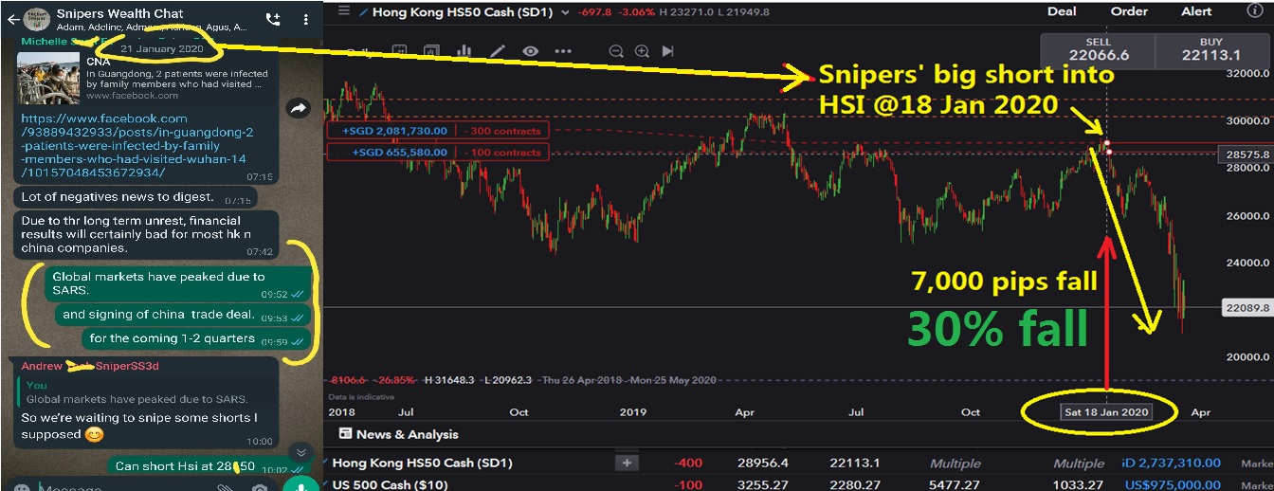1274x491 pixels.
Task: Click the Sat 18 Jan 2020 date marker
Action: [1106, 412]
